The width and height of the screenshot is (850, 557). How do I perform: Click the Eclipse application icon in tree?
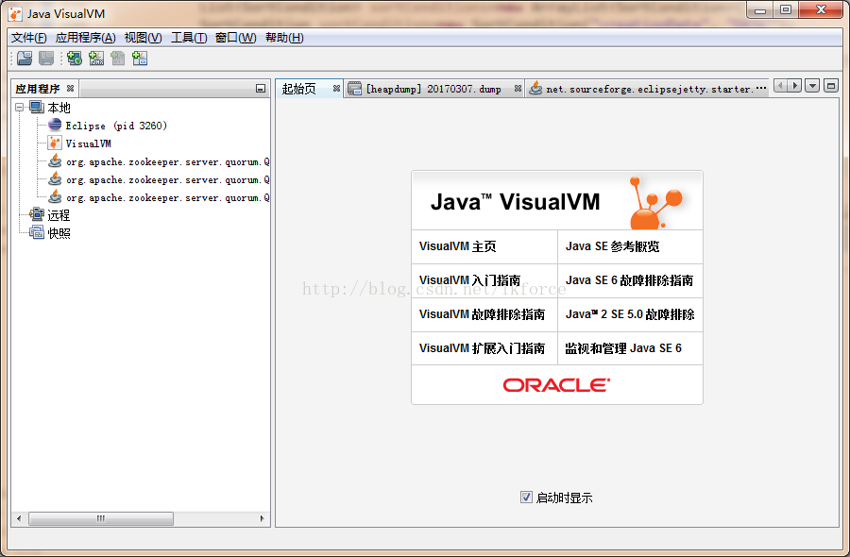(x=55, y=126)
